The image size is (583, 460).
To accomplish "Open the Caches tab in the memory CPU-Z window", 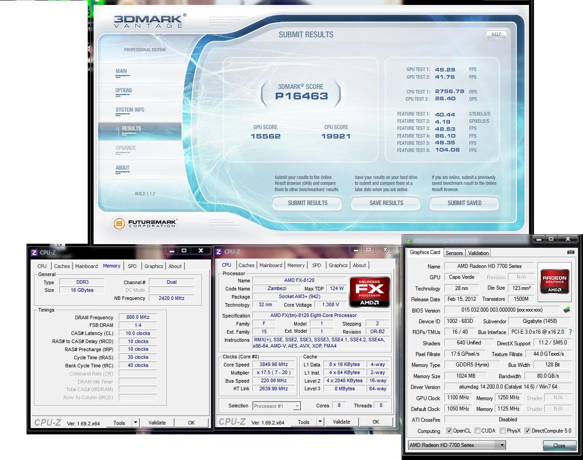I will [x=62, y=266].
